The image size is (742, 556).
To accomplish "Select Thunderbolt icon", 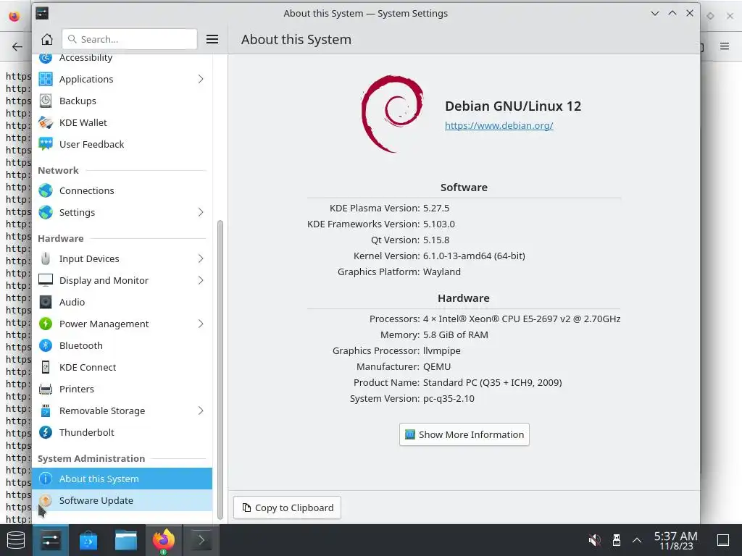I will point(46,433).
